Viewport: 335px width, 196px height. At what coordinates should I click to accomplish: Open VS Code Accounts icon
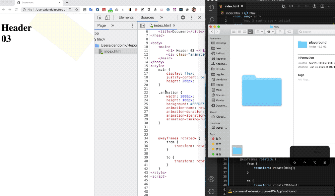tap(211, 179)
